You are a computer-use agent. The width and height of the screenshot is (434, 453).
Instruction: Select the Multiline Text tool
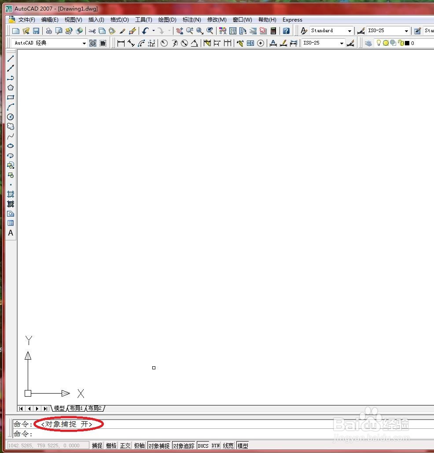[11, 233]
